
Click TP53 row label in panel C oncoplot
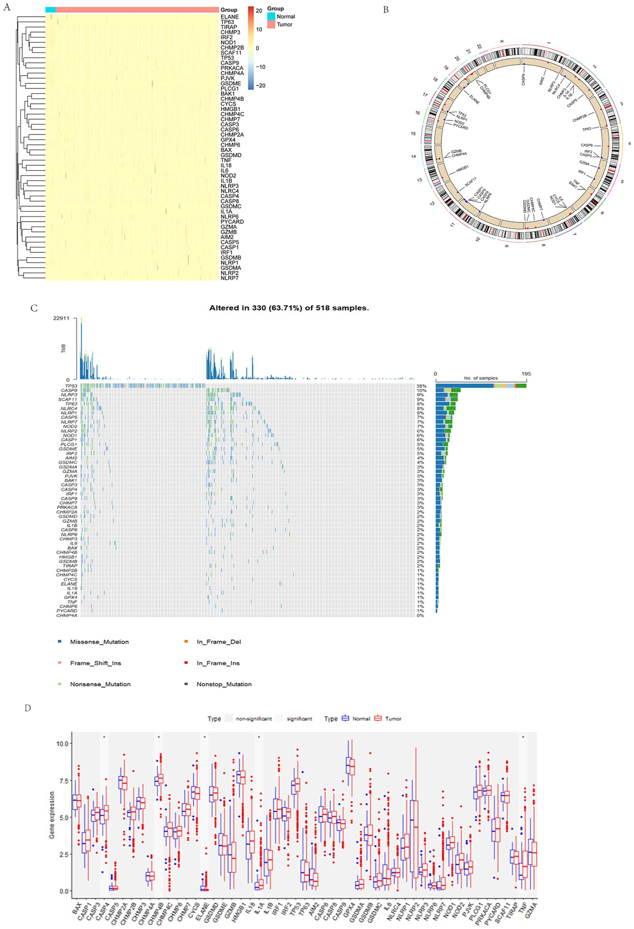click(x=71, y=386)
